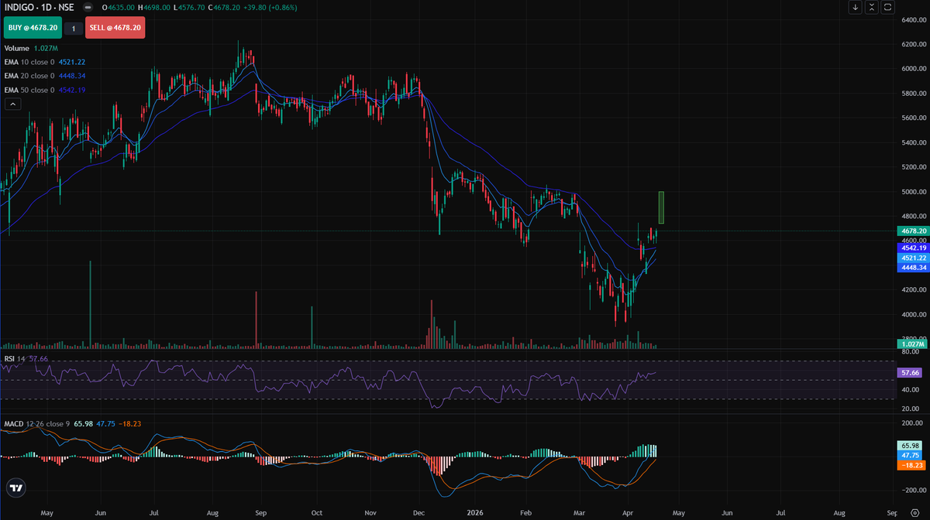
Task: Open chart settings gear on time axis
Action: point(914,512)
